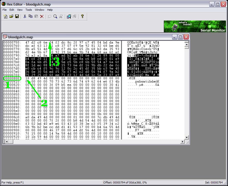Image resolution: width=228 pixels, height=186 pixels.
Task: Open the View menu
Action: (20, 10)
